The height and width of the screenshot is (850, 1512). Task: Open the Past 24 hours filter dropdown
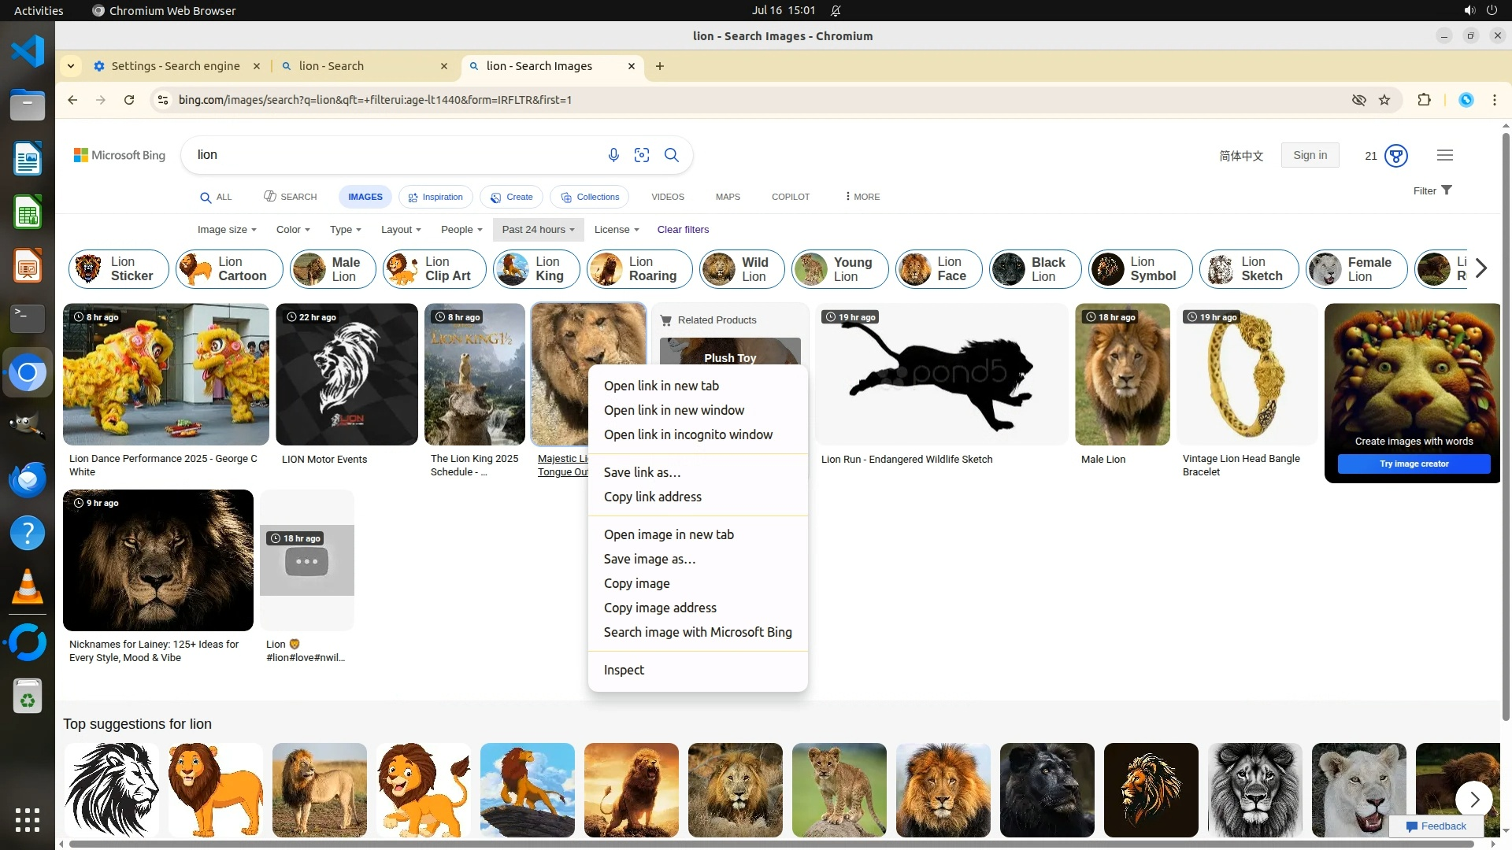tap(539, 230)
